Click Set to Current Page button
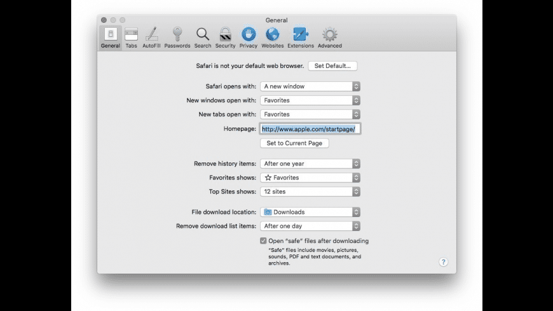 tap(294, 143)
